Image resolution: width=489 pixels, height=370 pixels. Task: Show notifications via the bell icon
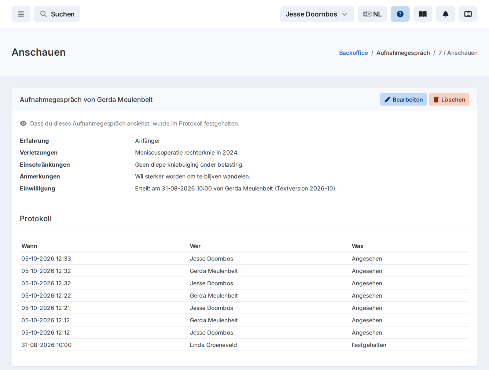tap(445, 14)
